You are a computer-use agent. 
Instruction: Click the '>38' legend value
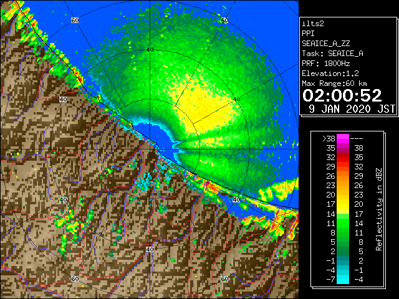[329, 139]
